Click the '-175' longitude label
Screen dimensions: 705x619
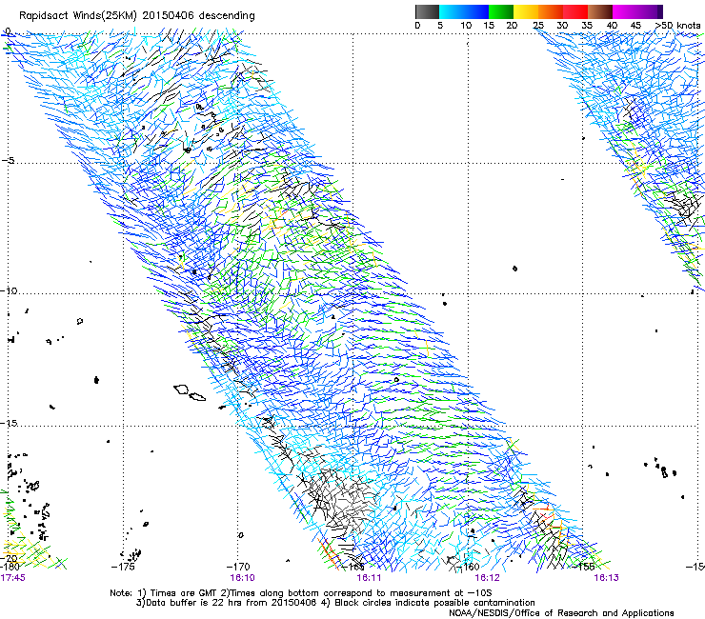[x=123, y=567]
